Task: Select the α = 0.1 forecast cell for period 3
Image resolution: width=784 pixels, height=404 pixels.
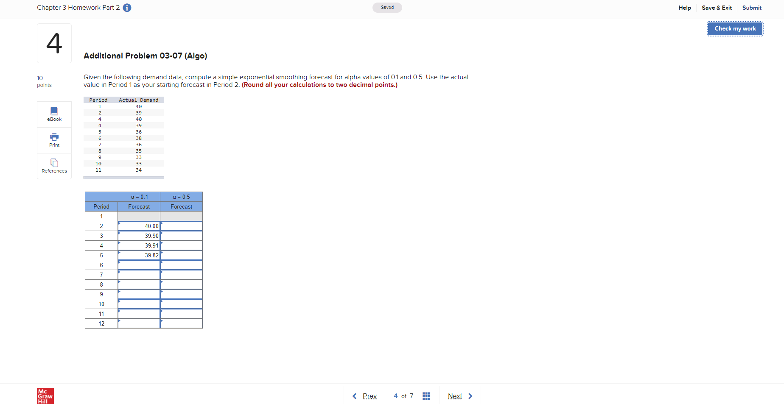Action: pyautogui.click(x=139, y=236)
